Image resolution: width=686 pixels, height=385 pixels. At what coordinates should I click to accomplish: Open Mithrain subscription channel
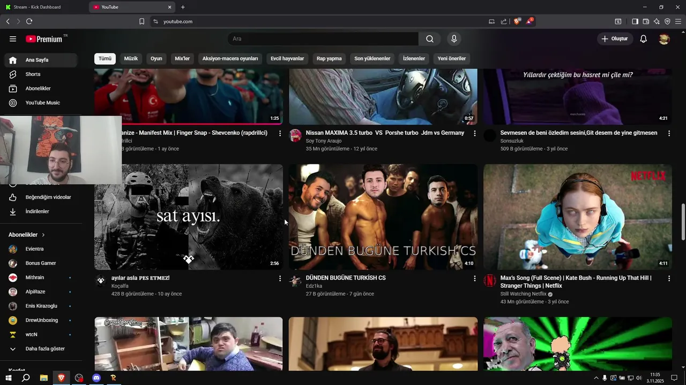(x=41, y=278)
